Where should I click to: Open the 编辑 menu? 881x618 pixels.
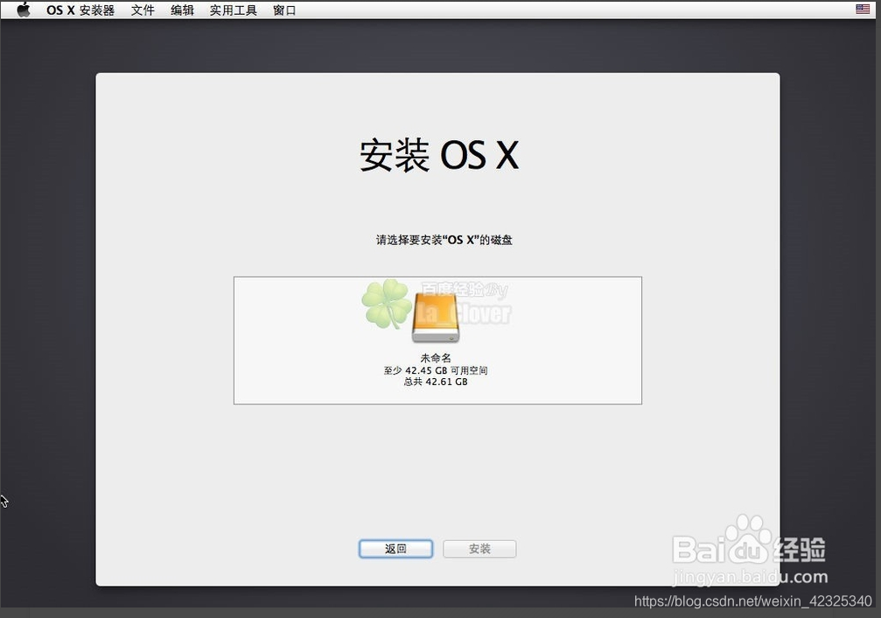tap(182, 11)
